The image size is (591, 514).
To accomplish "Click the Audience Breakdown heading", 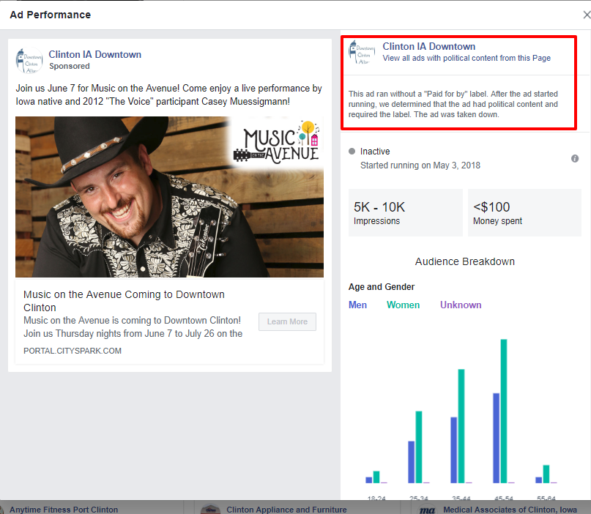I will 465,261.
